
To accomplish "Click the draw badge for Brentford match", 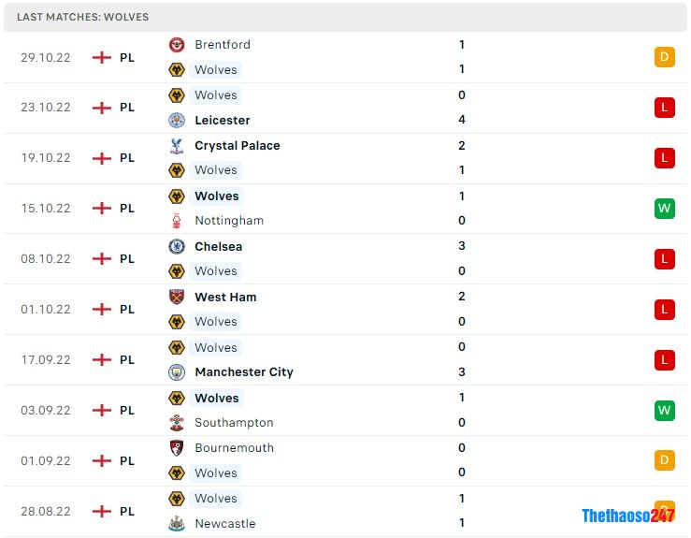I will [664, 57].
